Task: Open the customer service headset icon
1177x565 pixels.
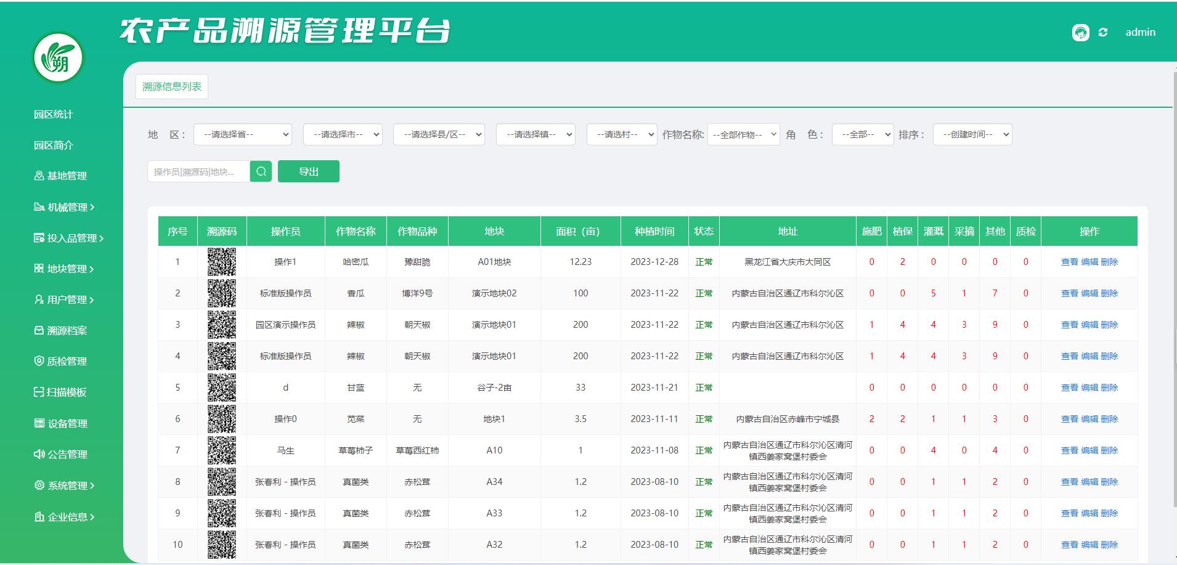Action: [x=1080, y=33]
